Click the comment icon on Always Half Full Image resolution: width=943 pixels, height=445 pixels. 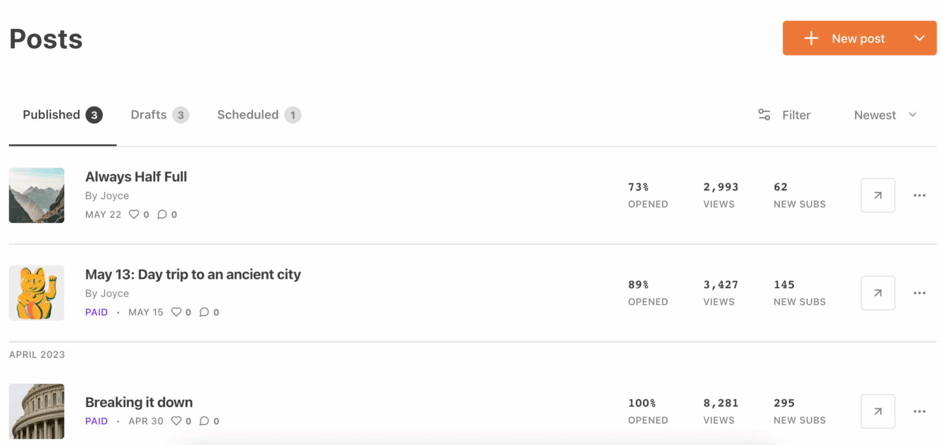tap(162, 214)
